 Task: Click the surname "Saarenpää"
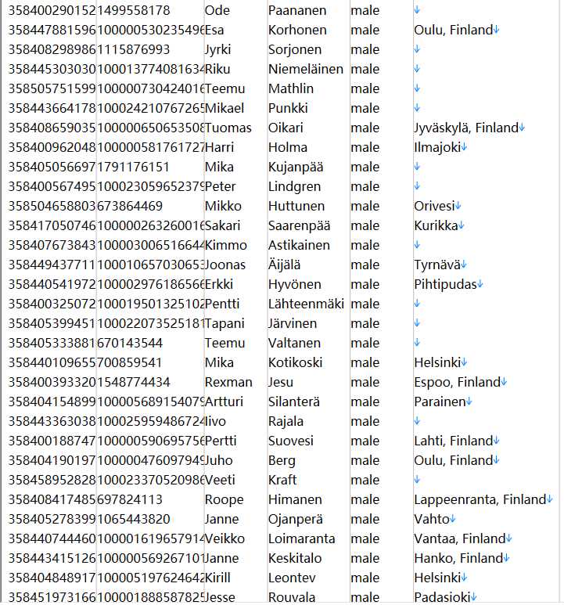(299, 225)
